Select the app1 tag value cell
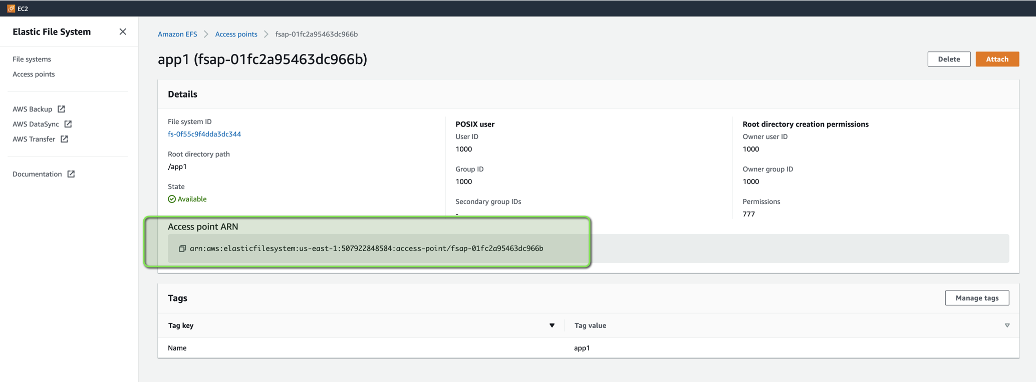1036x382 pixels. point(582,348)
